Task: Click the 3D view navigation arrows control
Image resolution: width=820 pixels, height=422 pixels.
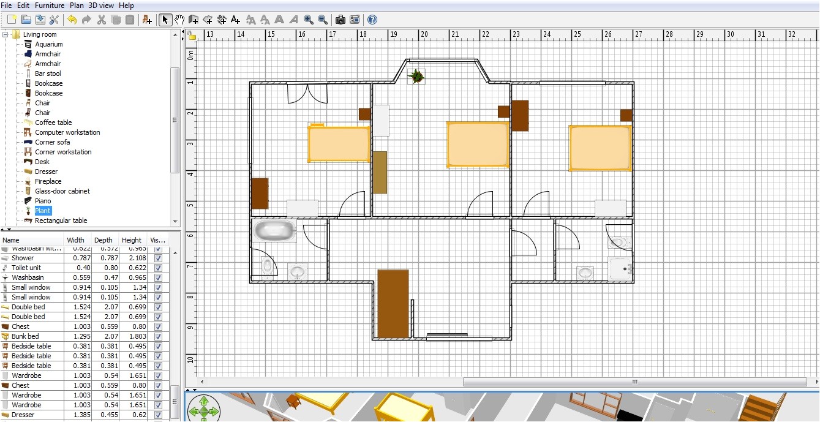Action: 203,409
